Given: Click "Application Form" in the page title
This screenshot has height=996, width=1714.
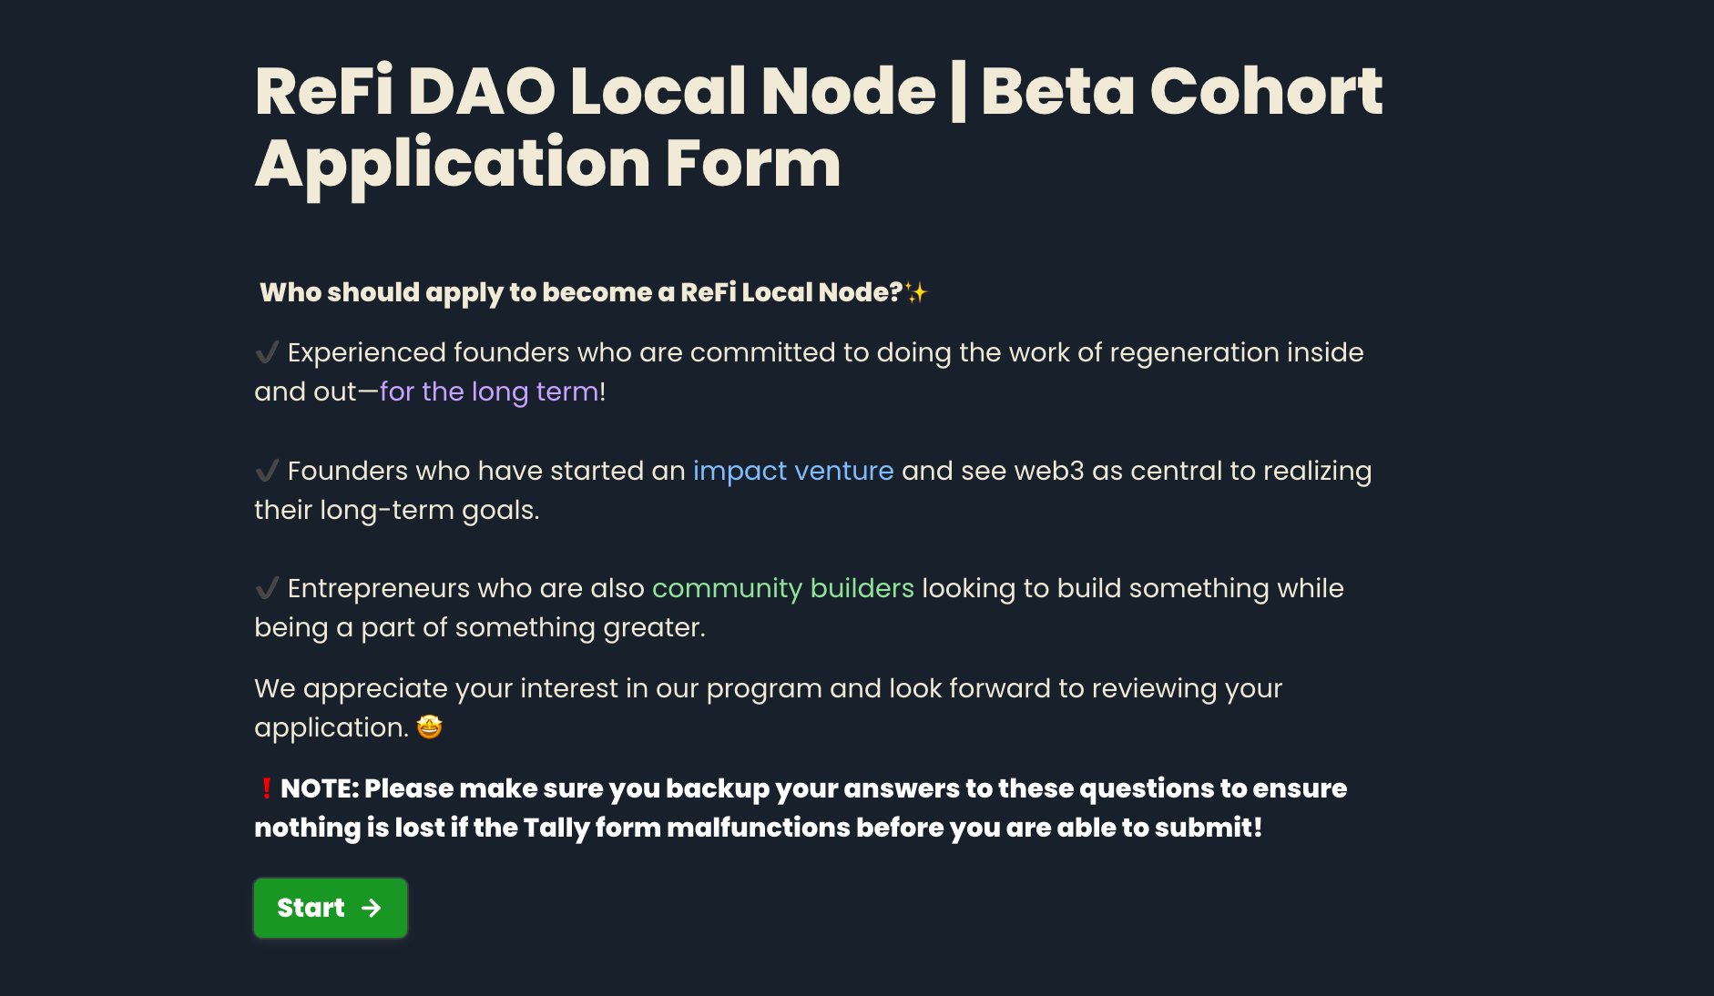Looking at the screenshot, I should (547, 164).
